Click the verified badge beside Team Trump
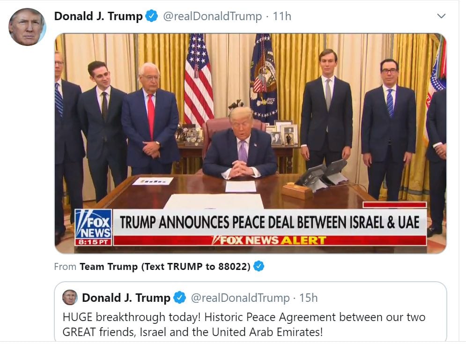The width and height of the screenshot is (466, 344). coord(259,266)
